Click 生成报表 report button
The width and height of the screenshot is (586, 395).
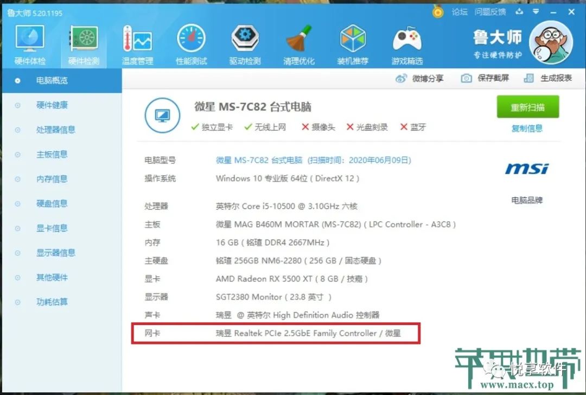point(547,78)
